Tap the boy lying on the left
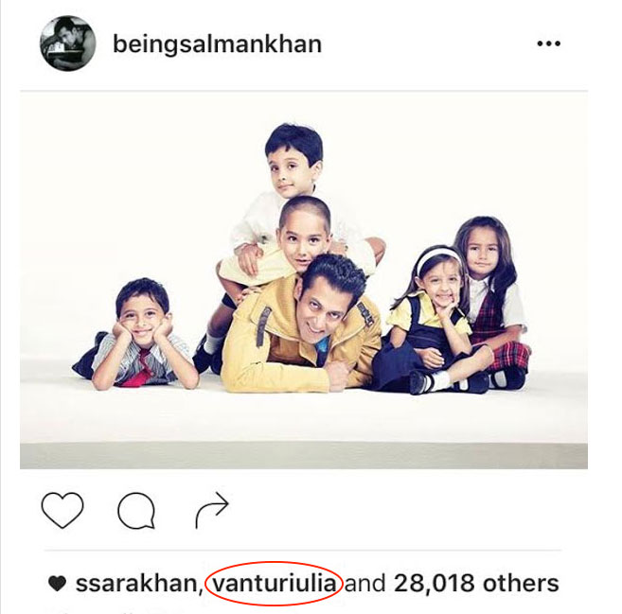Viewport: 622px width, 614px height. pyautogui.click(x=137, y=337)
